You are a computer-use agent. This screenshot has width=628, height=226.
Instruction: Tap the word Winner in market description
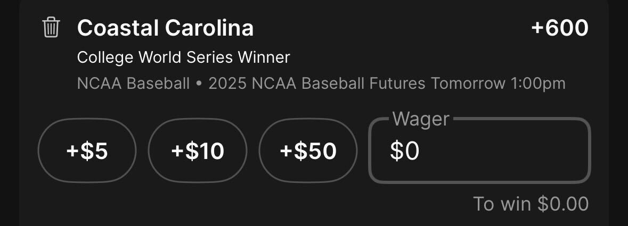[264, 57]
